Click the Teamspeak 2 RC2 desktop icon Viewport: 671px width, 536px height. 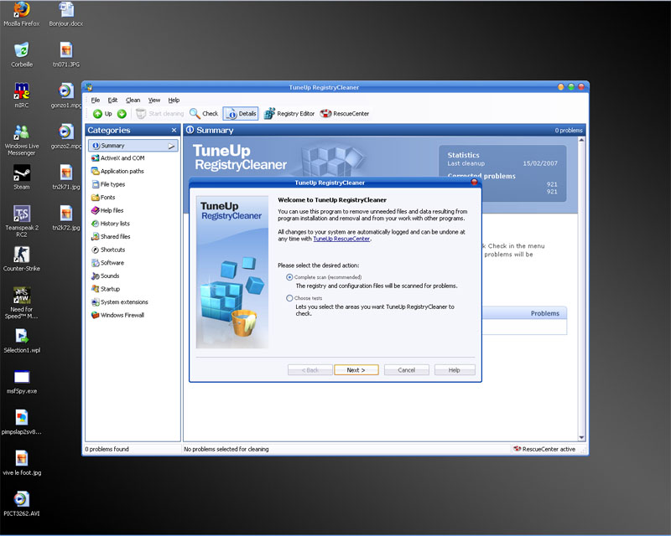[22, 221]
